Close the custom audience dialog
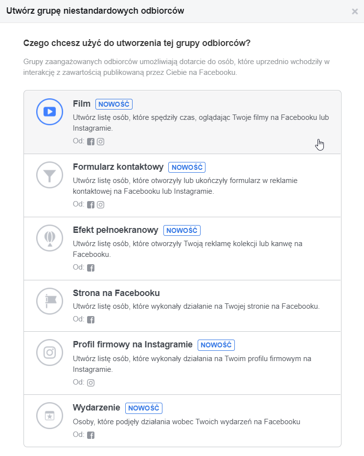This screenshot has height=456, width=364. (355, 11)
